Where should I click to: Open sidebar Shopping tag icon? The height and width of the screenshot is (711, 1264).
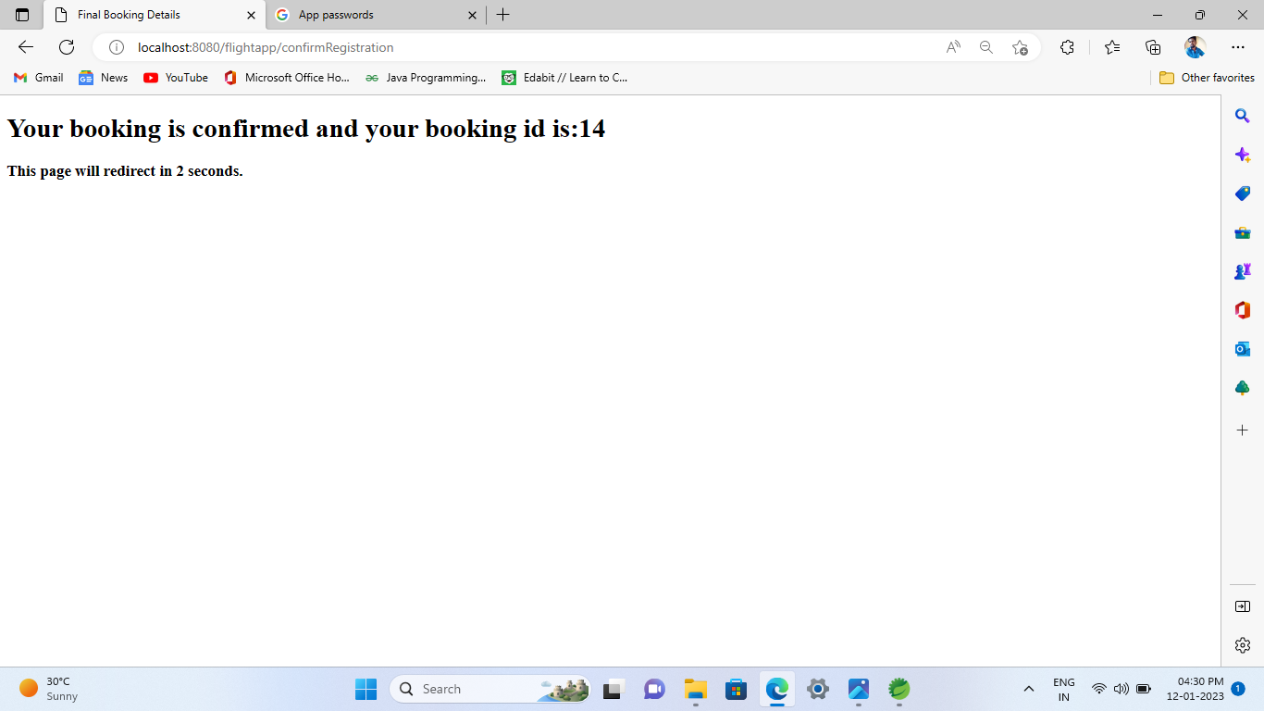pyautogui.click(x=1243, y=193)
